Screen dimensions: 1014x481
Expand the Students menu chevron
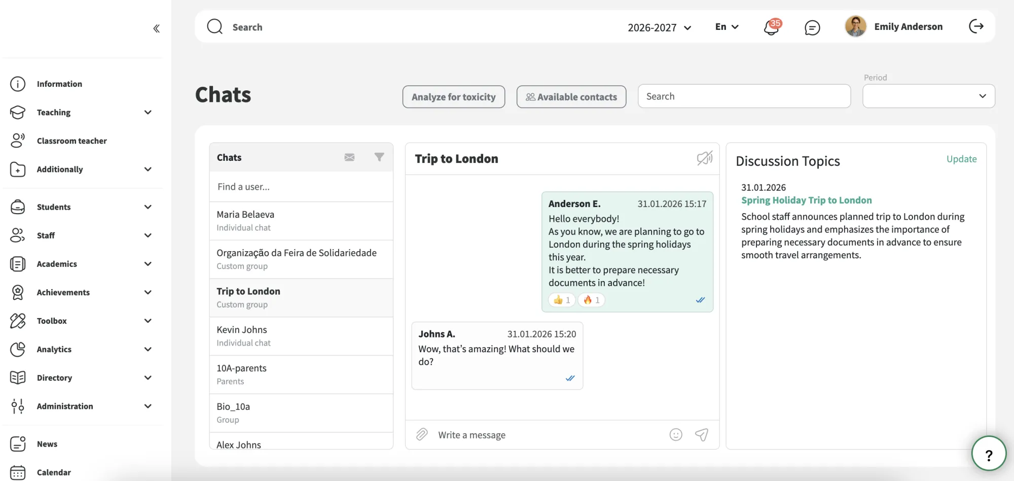pyautogui.click(x=148, y=207)
